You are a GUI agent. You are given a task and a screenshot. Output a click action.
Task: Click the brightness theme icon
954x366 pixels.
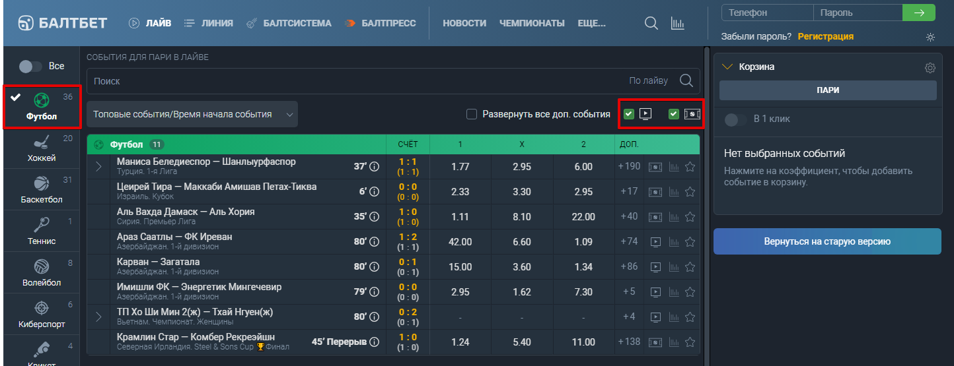(931, 37)
